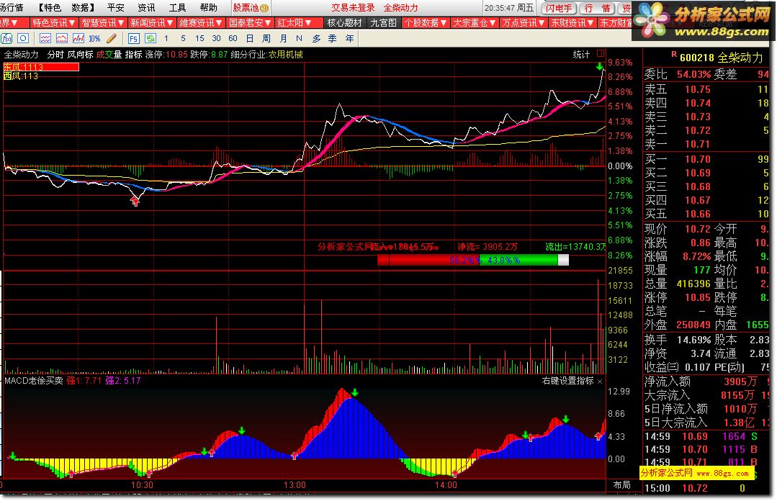
Task: Switch to 30-minute period
Action: click(217, 38)
